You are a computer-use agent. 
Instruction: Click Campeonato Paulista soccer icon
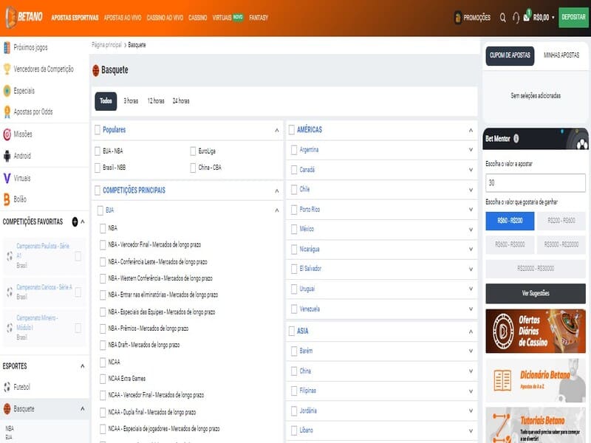(10, 256)
